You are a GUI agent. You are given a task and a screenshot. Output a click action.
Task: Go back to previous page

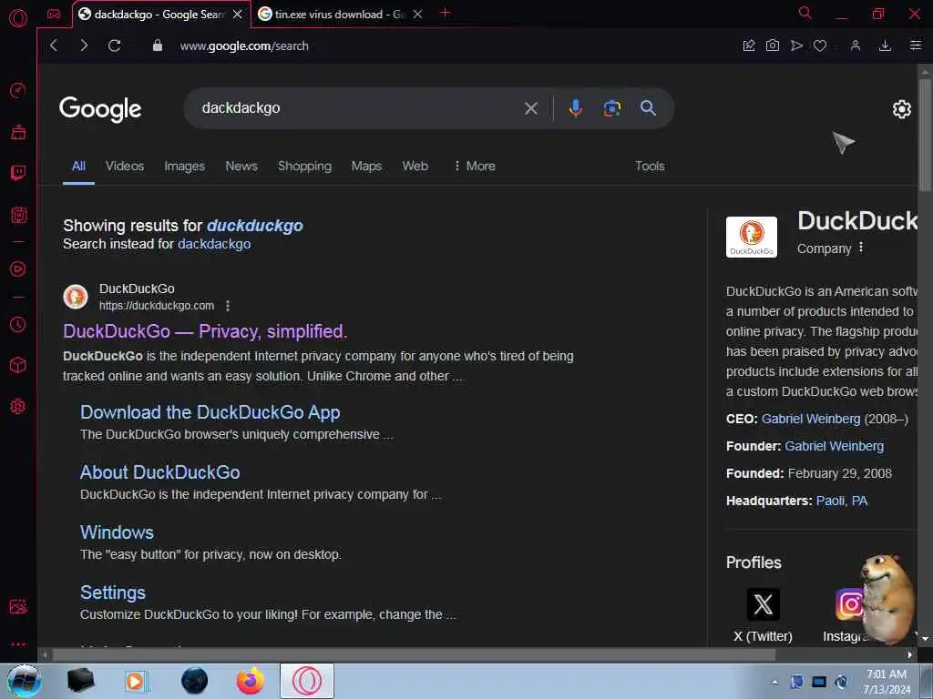pyautogui.click(x=54, y=46)
